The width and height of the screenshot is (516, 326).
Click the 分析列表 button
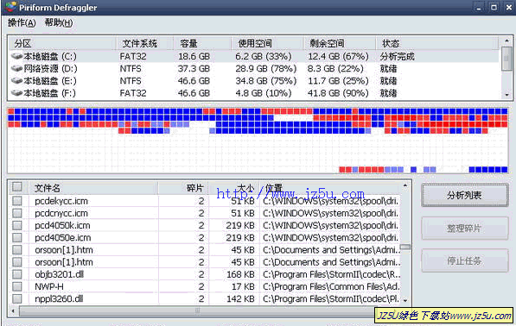click(x=464, y=195)
